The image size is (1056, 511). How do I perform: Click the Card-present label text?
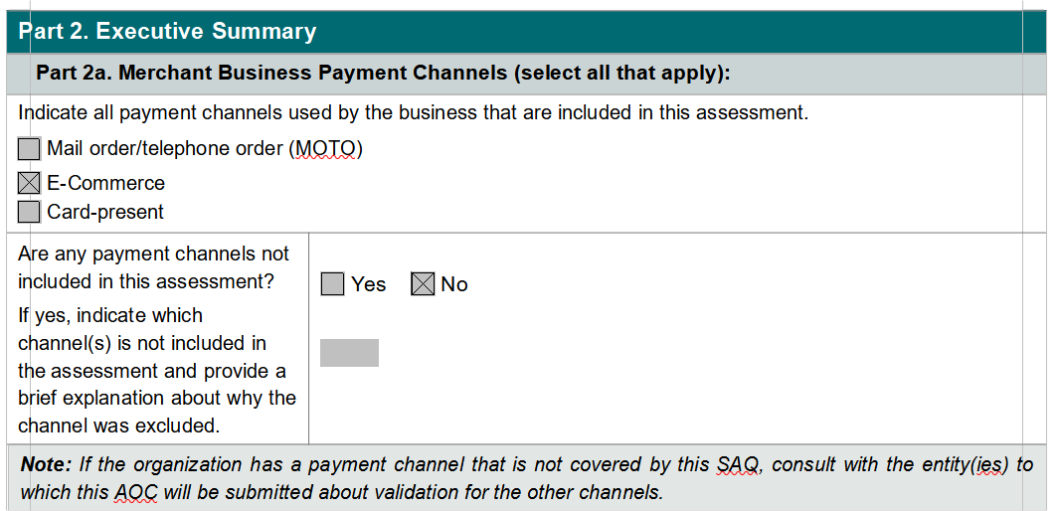click(105, 212)
